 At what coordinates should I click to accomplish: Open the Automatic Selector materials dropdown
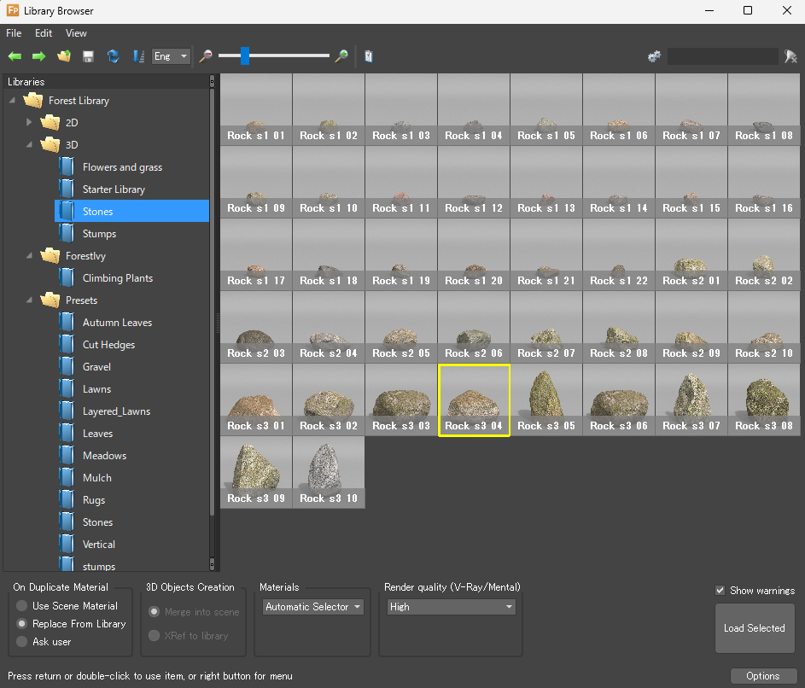click(312, 607)
